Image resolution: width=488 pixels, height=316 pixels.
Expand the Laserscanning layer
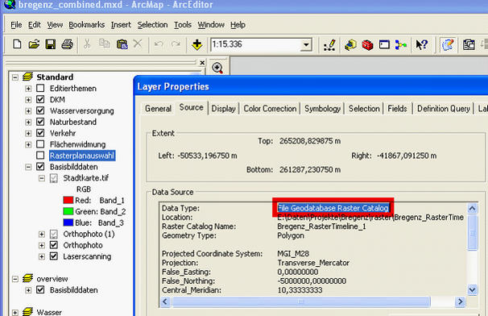click(x=42, y=256)
